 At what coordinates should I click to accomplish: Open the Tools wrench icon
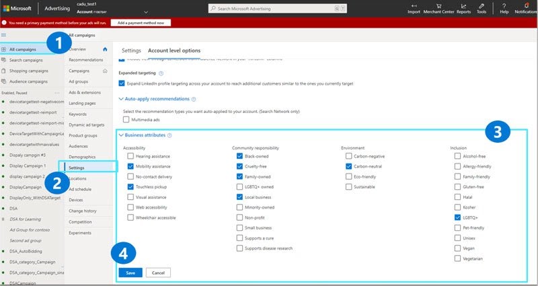[x=482, y=6]
